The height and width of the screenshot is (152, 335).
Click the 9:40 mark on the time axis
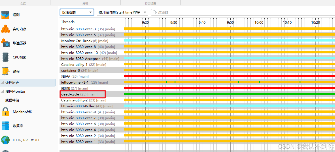pyautogui.click(x=202, y=22)
